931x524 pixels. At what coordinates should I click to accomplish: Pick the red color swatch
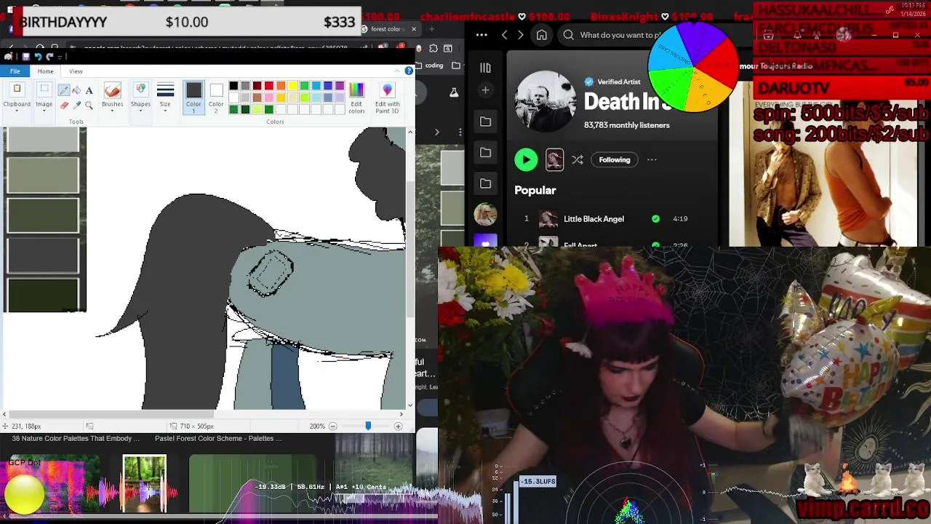click(x=269, y=86)
